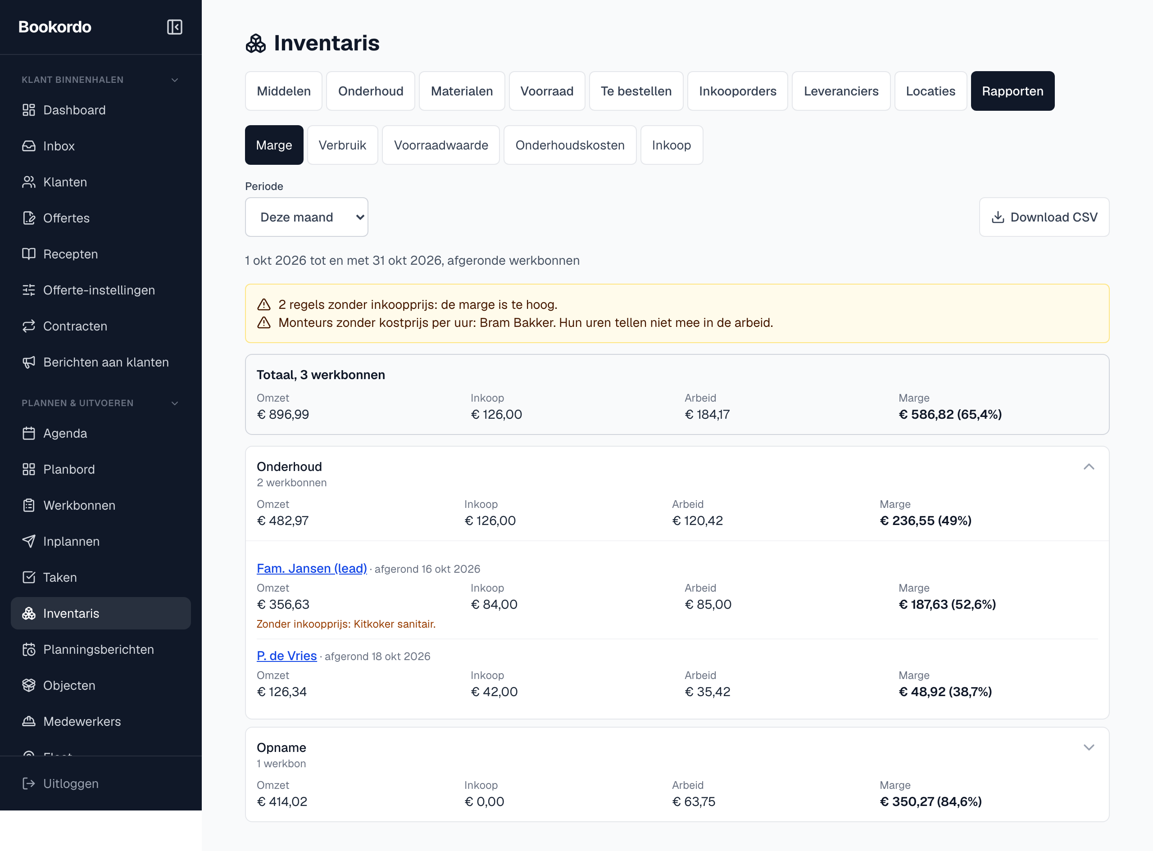This screenshot has width=1153, height=851.
Task: Collapse the Onderhoud margin group
Action: [1089, 467]
